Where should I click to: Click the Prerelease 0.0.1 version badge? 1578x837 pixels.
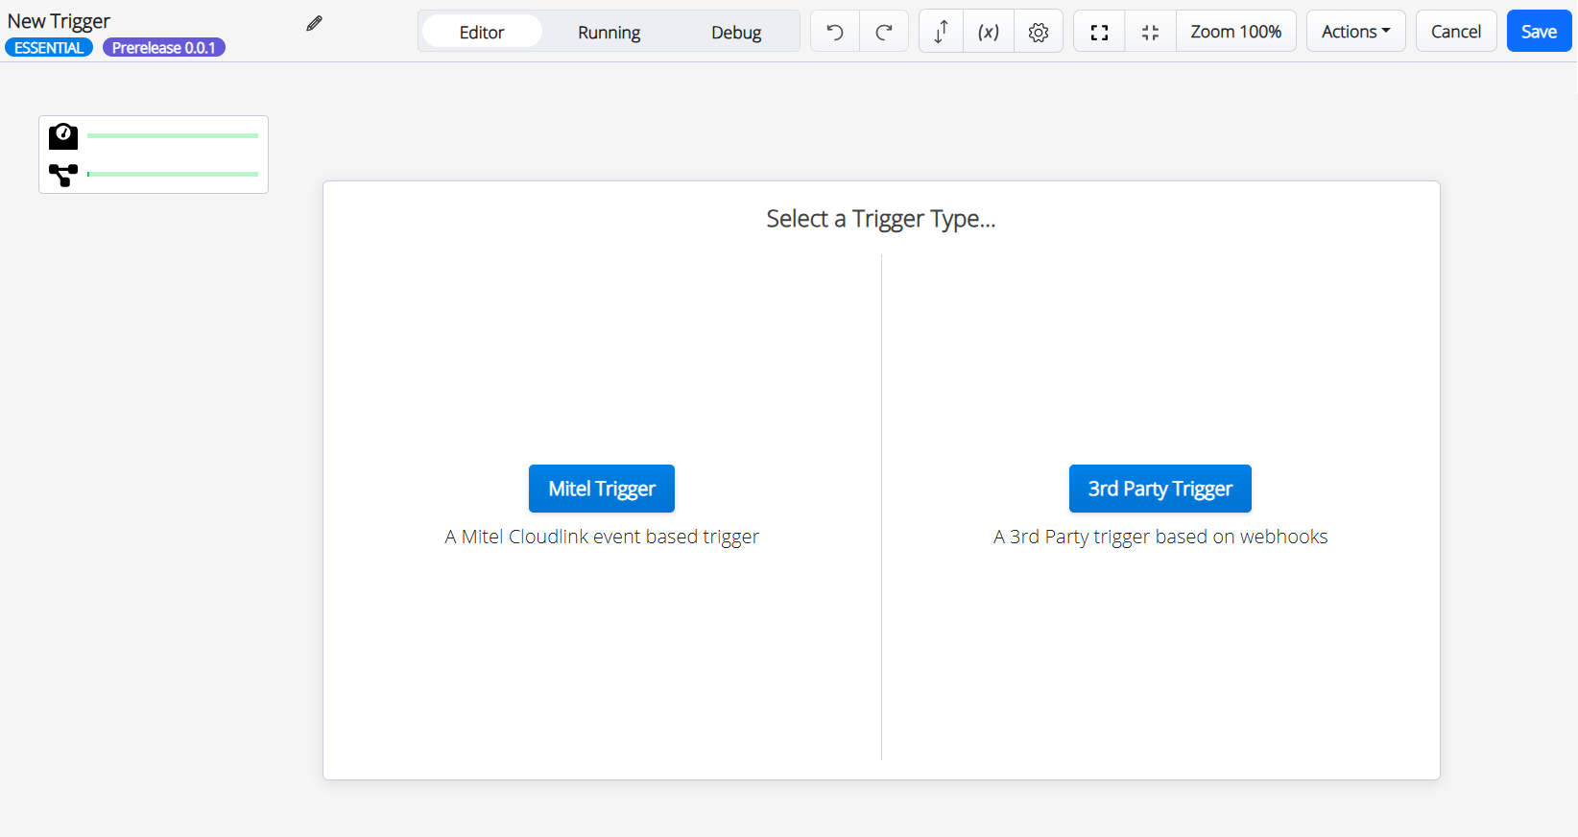(164, 48)
